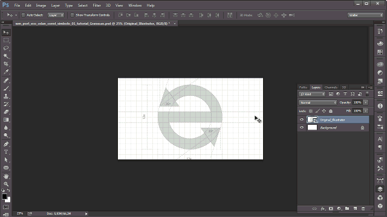Link layers icon in Layers panel
The width and height of the screenshot is (387, 217).
click(314, 209)
